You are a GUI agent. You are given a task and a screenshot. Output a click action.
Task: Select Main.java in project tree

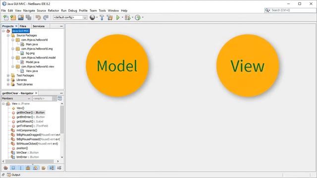(x=32, y=44)
